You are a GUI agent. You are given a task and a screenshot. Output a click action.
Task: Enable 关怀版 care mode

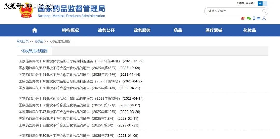(250, 3)
